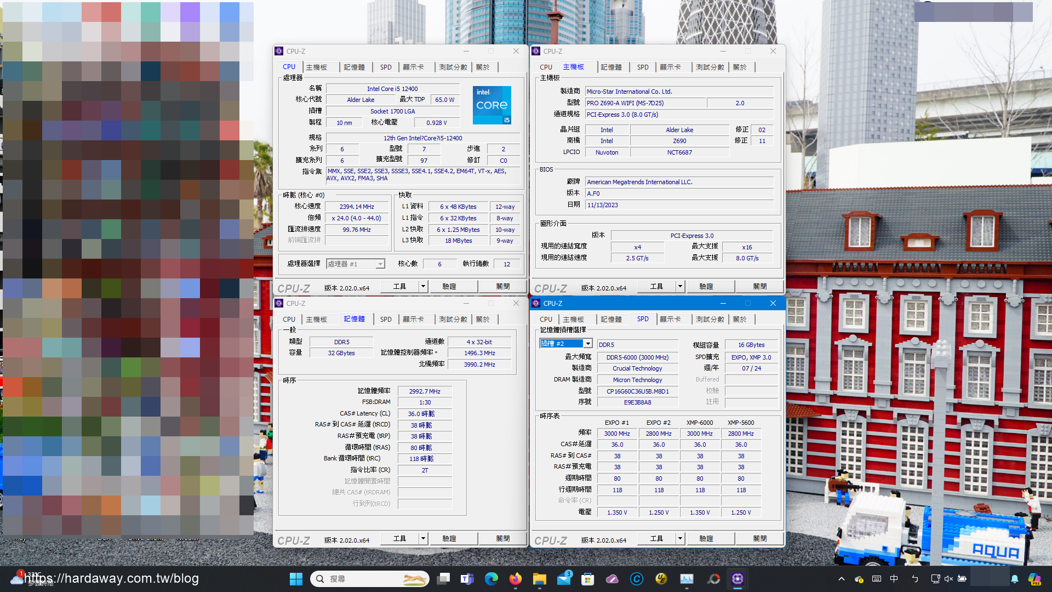Expand 工具 dropdown arrow in the bottom-left memory window

tap(423, 539)
